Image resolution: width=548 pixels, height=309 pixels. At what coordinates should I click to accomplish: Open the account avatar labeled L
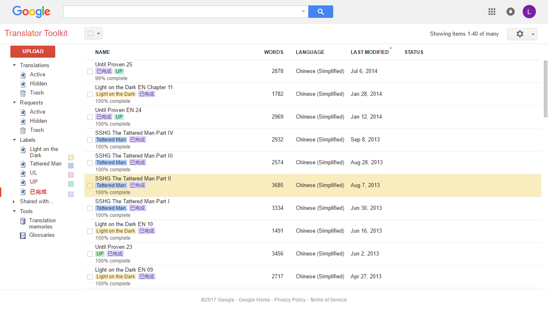click(x=529, y=12)
